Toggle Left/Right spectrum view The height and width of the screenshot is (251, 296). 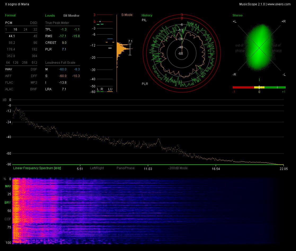tap(97, 168)
